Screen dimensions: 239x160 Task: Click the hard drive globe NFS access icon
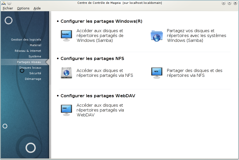(x=66, y=73)
